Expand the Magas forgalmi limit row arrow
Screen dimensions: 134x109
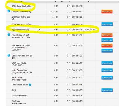point(9,55)
